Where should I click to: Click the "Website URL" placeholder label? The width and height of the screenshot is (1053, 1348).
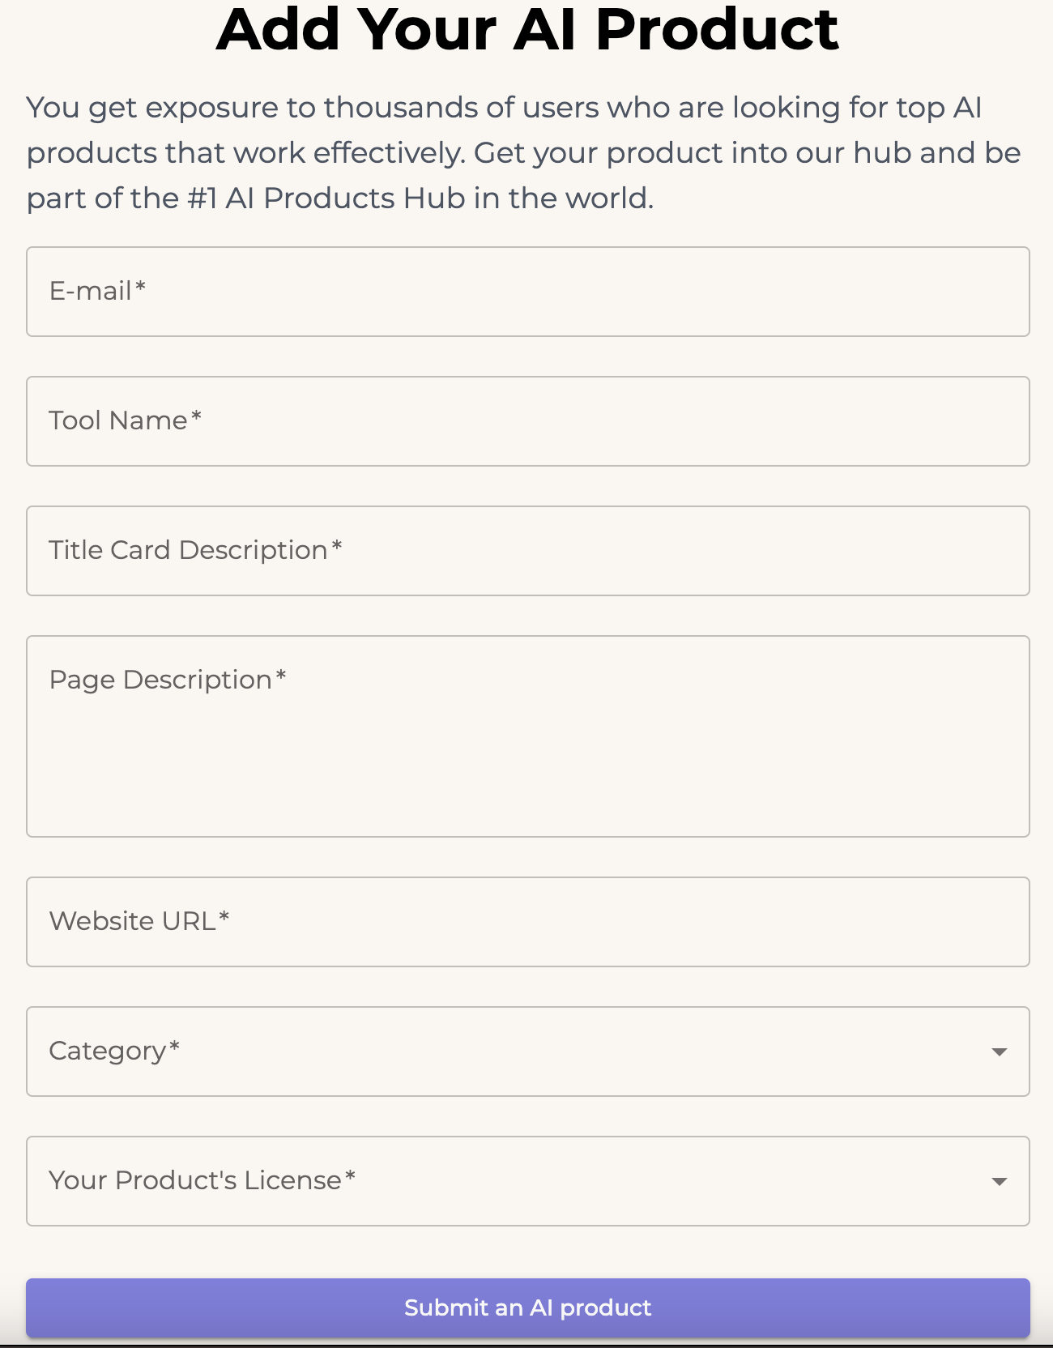[132, 921]
